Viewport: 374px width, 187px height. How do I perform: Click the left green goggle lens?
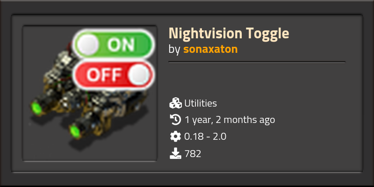click(x=37, y=108)
